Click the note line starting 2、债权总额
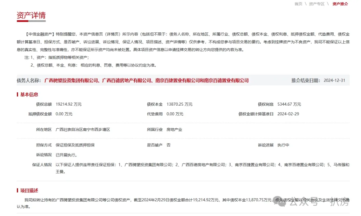The height and width of the screenshot is (216, 361). tap(94, 65)
